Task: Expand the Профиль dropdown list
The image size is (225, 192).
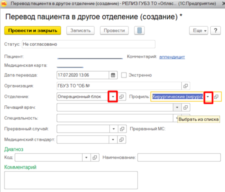Action: click(x=208, y=97)
